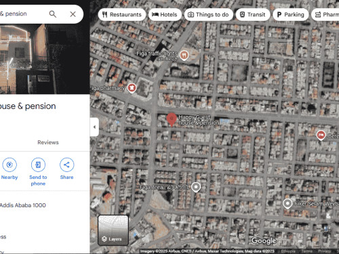339x254 pixels.
Task: Click the place title 'house & pension'
Action: pos(28,106)
